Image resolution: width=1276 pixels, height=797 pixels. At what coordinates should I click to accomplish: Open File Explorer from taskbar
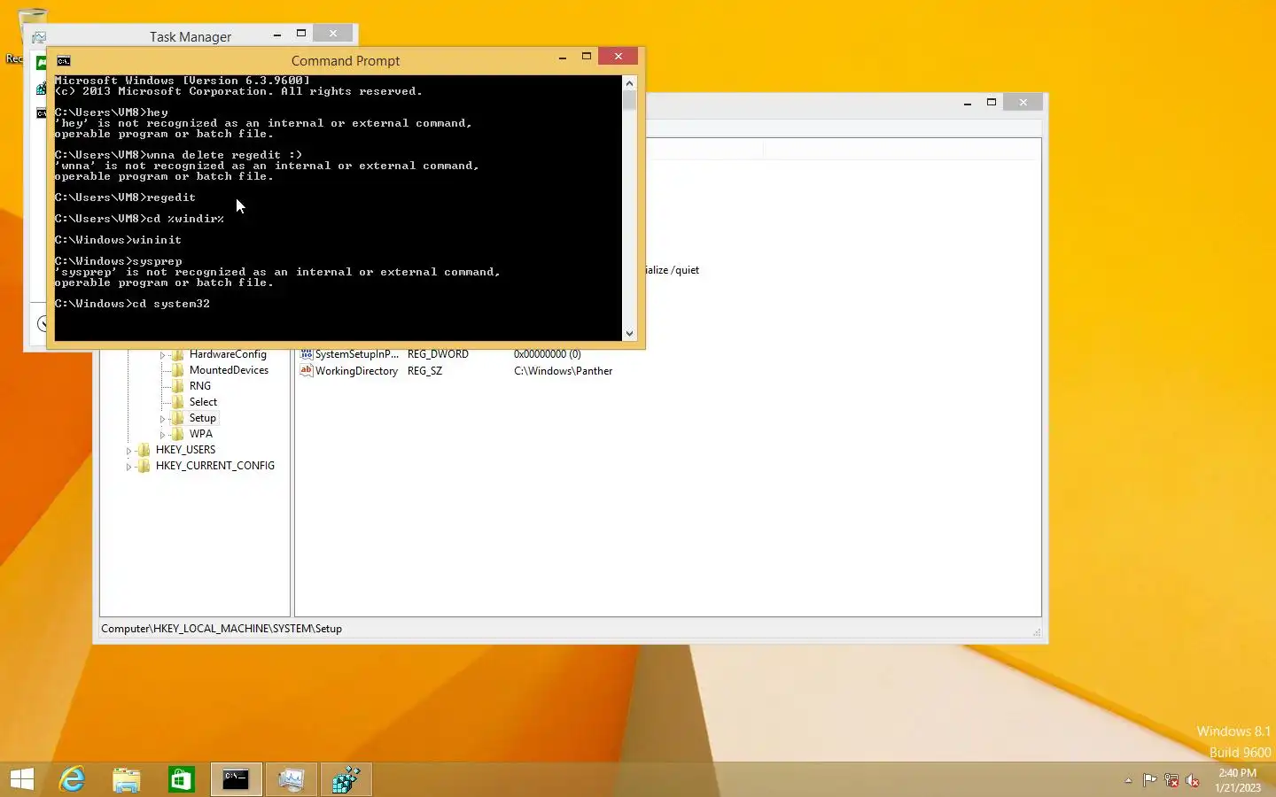127,779
